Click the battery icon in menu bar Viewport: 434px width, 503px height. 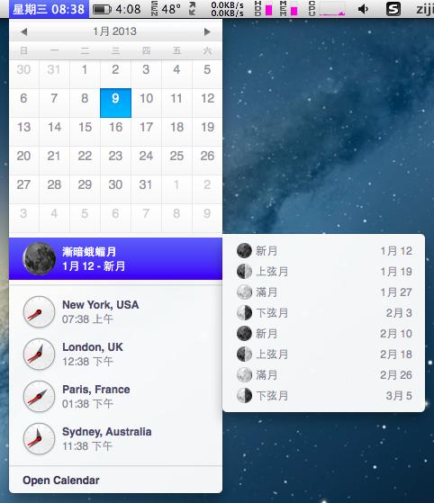102,9
